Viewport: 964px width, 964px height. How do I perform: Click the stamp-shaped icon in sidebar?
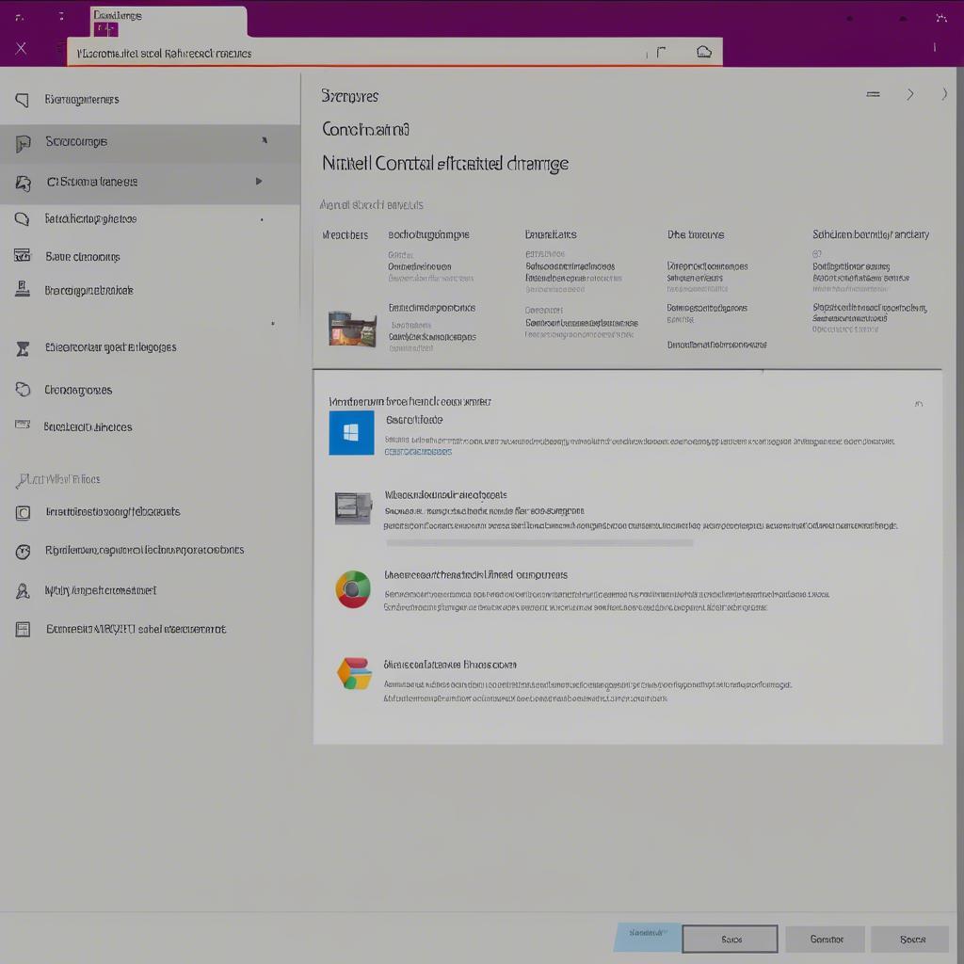pyautogui.click(x=23, y=288)
